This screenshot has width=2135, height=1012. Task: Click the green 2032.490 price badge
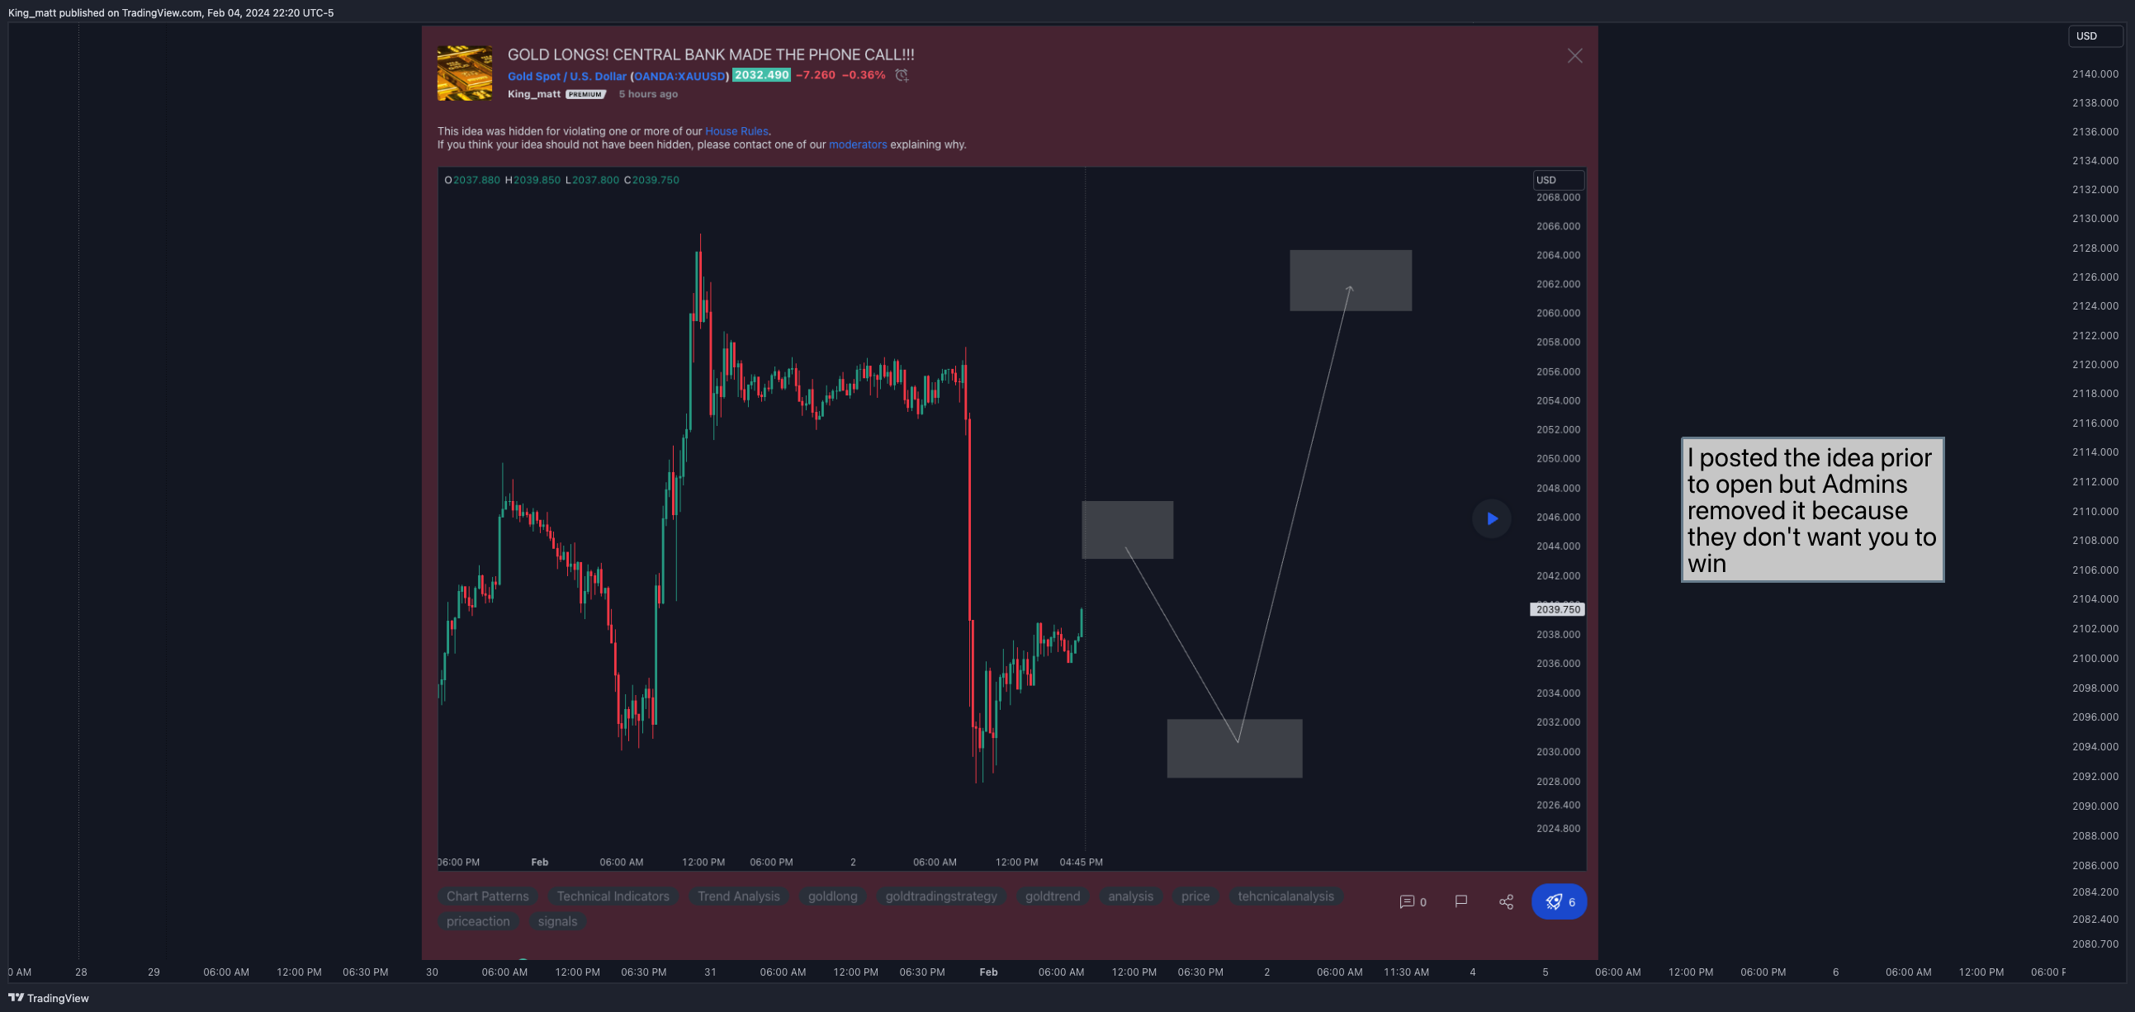(761, 74)
